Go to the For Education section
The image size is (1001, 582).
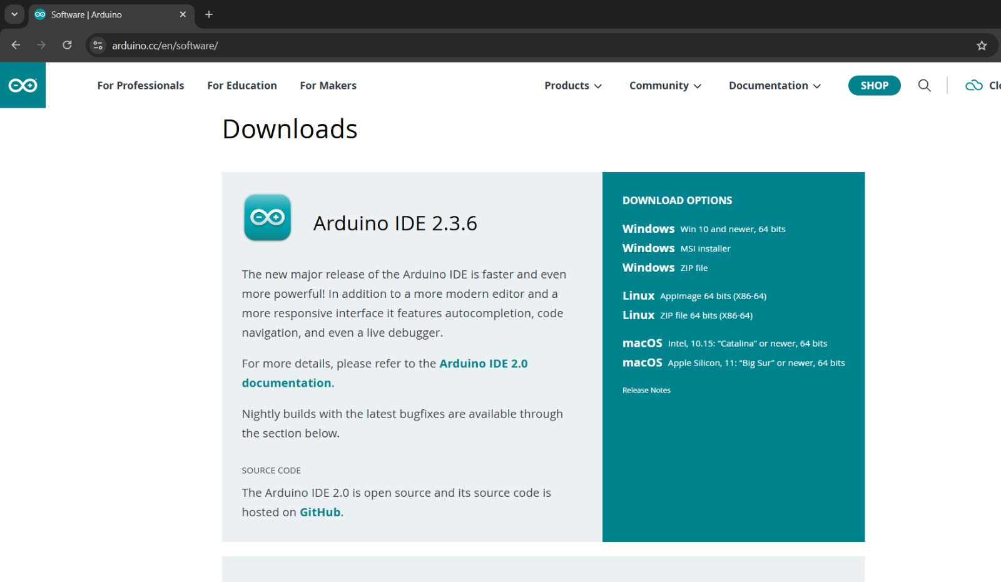coord(242,86)
